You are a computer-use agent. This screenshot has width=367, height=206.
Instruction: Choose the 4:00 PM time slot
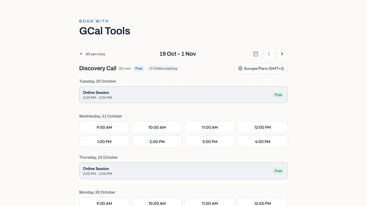click(263, 142)
